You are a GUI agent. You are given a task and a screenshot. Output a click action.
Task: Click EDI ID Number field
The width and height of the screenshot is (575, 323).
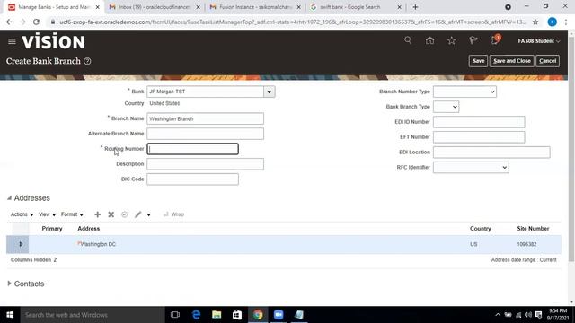click(479, 122)
